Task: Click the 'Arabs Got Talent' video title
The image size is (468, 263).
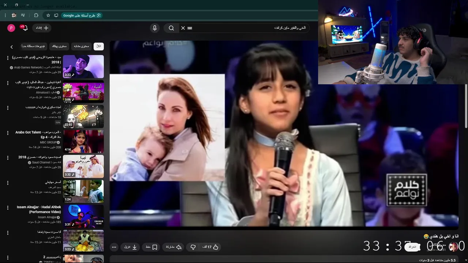Action: 38,135
